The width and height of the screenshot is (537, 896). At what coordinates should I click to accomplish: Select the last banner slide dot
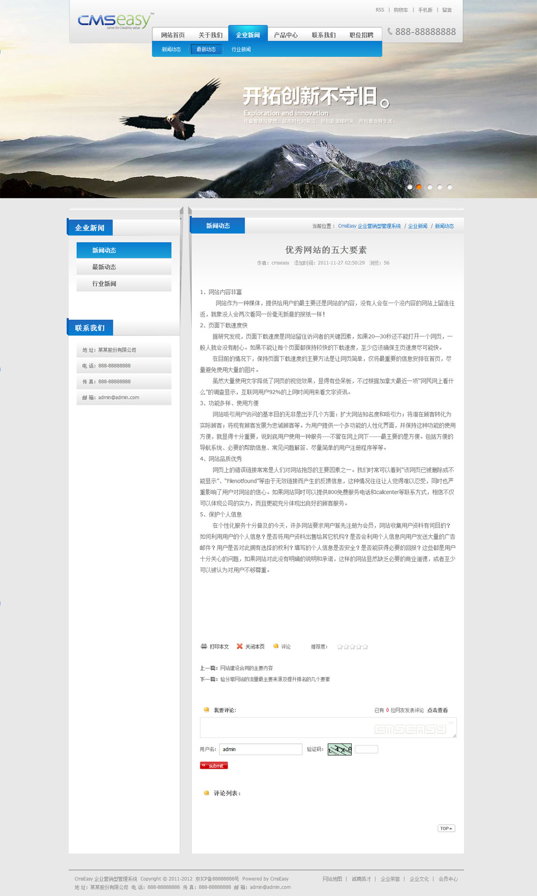[x=449, y=187]
